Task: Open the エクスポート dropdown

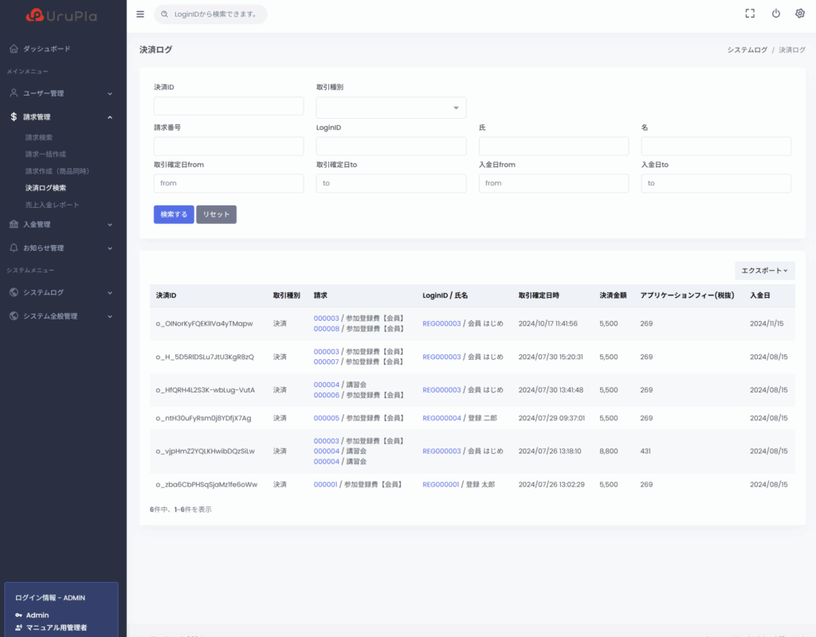Action: point(764,271)
